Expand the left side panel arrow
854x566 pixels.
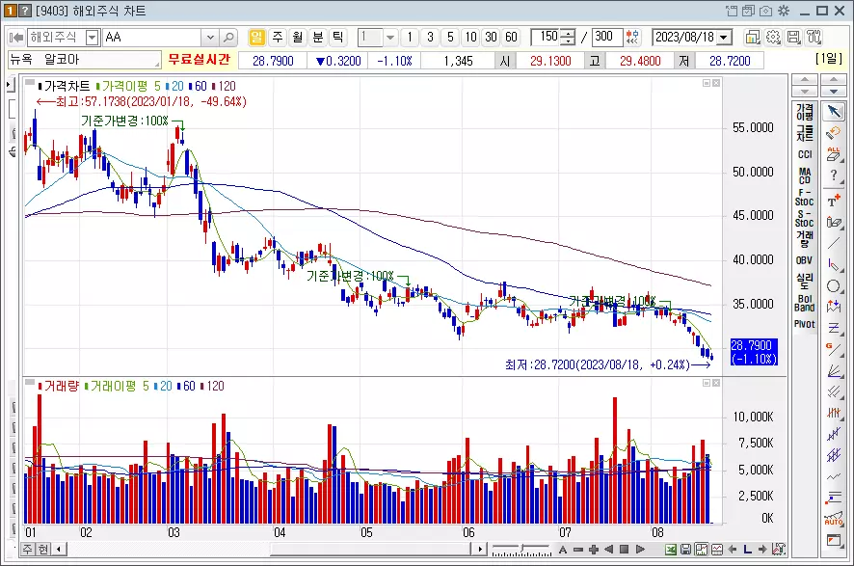point(10,85)
